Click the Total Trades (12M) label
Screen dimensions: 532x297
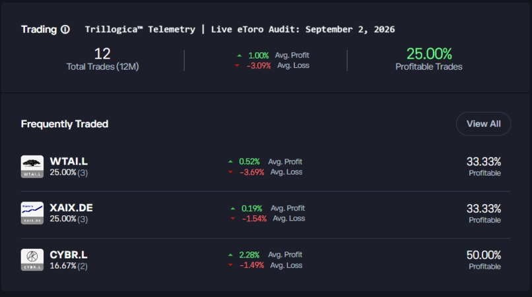pyautogui.click(x=102, y=67)
